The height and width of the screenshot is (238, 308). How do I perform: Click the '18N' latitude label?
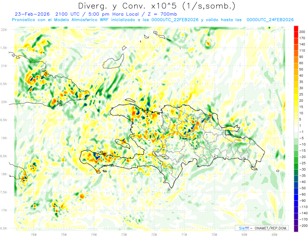coord(4,174)
